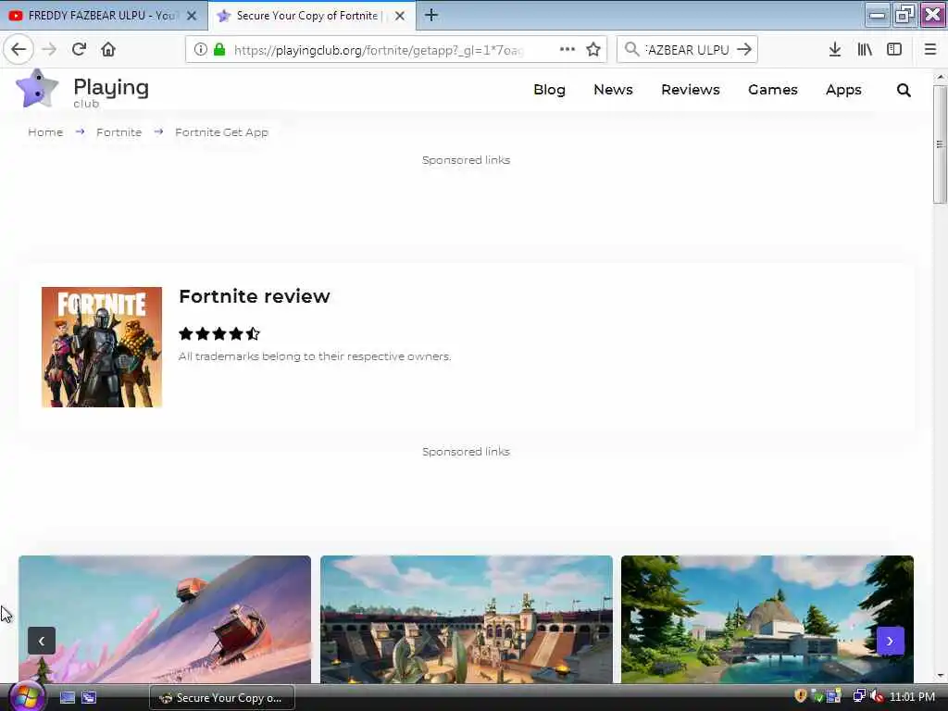948x711 pixels.
Task: Open the Games menu item
Action: tap(773, 90)
